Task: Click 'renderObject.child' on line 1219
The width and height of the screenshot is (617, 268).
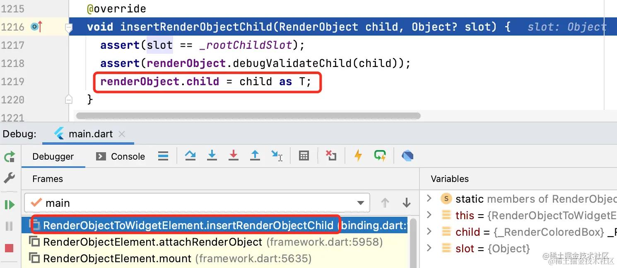Action: (159, 81)
